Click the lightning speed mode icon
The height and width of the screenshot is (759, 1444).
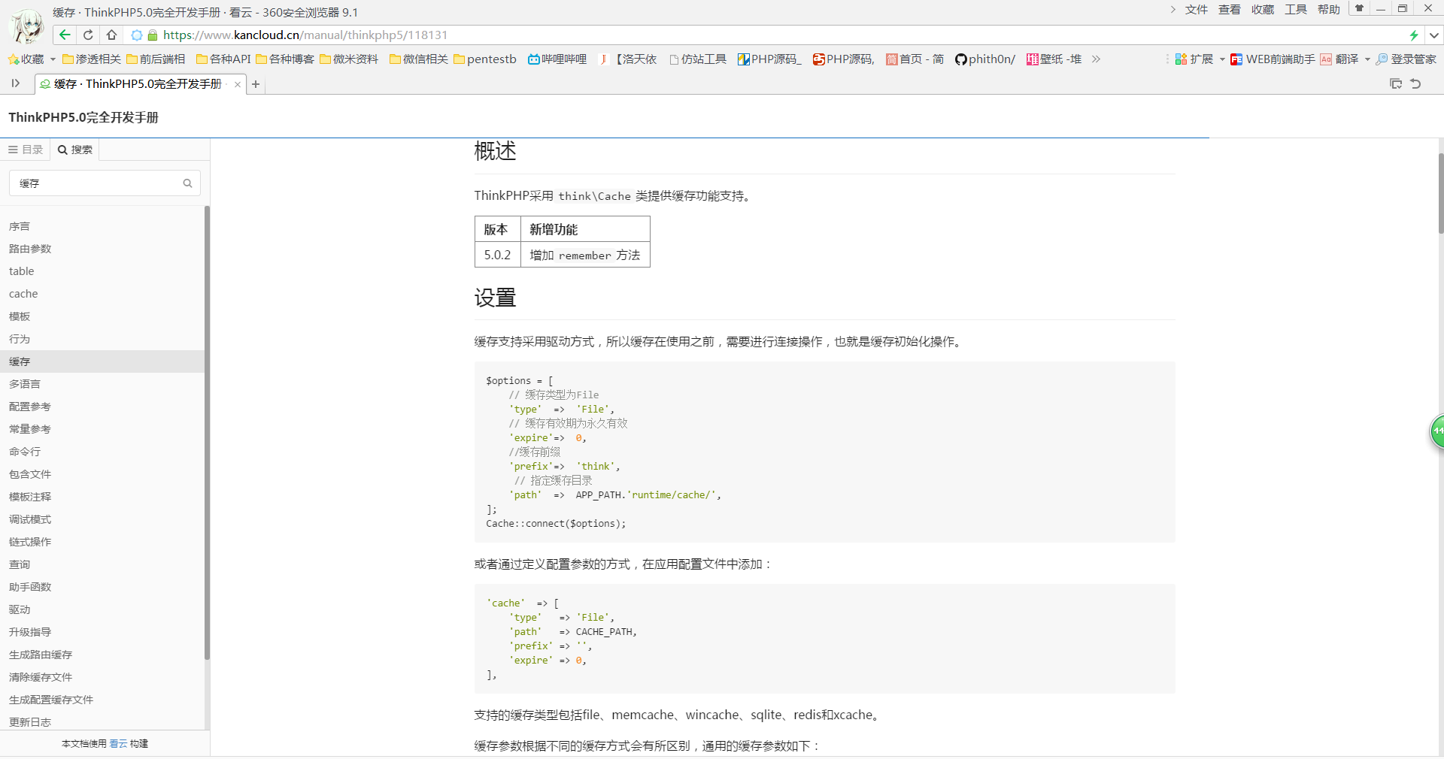1414,35
